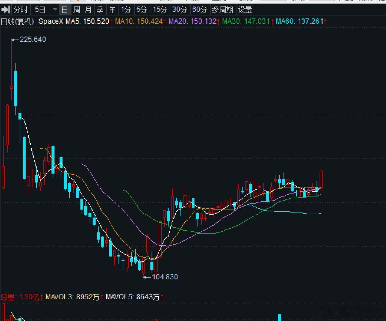Switch to the 月 monthly chart
386x321 pixels.
pyautogui.click(x=88, y=10)
